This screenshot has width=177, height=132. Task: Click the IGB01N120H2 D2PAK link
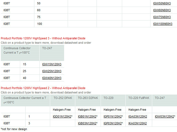pyautogui.click(x=87, y=117)
